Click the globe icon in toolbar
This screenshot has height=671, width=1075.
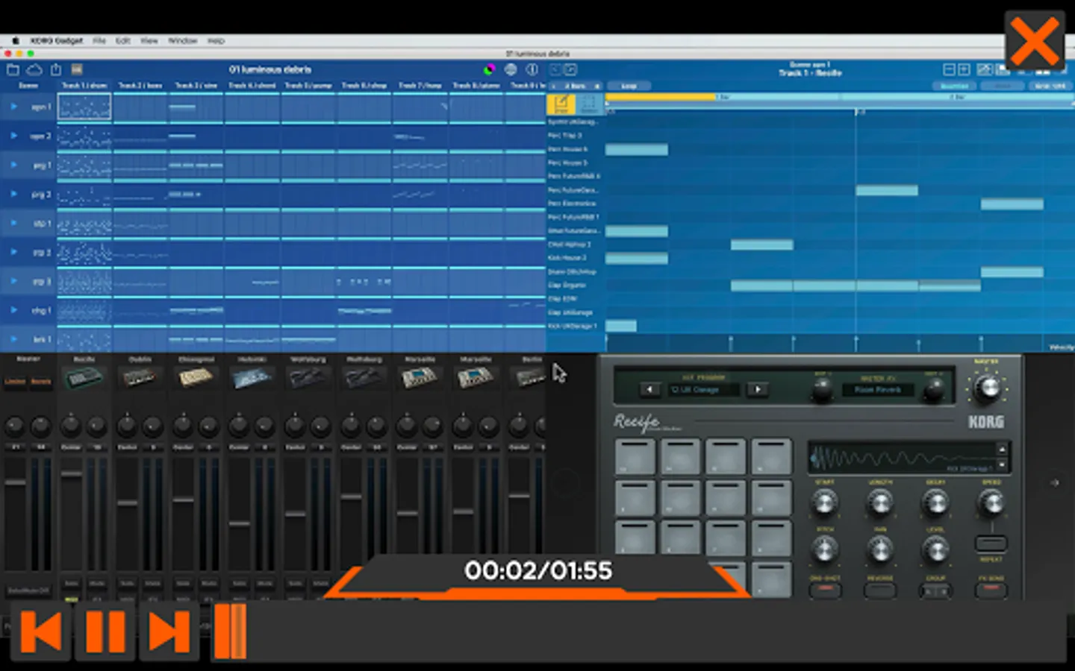click(511, 69)
